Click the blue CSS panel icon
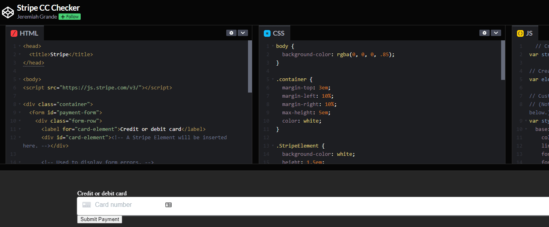Screen dimensions: 549x227 click(x=267, y=34)
